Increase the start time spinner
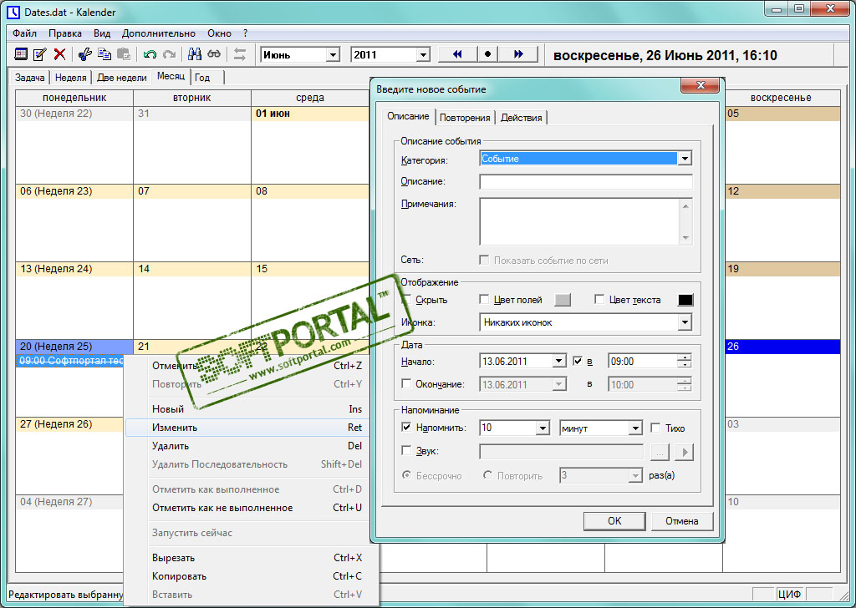856x608 pixels. tap(684, 357)
